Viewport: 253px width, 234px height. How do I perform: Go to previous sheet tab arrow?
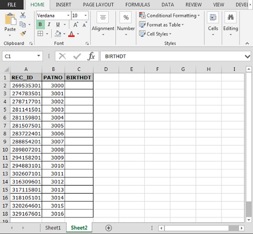(x=12, y=228)
